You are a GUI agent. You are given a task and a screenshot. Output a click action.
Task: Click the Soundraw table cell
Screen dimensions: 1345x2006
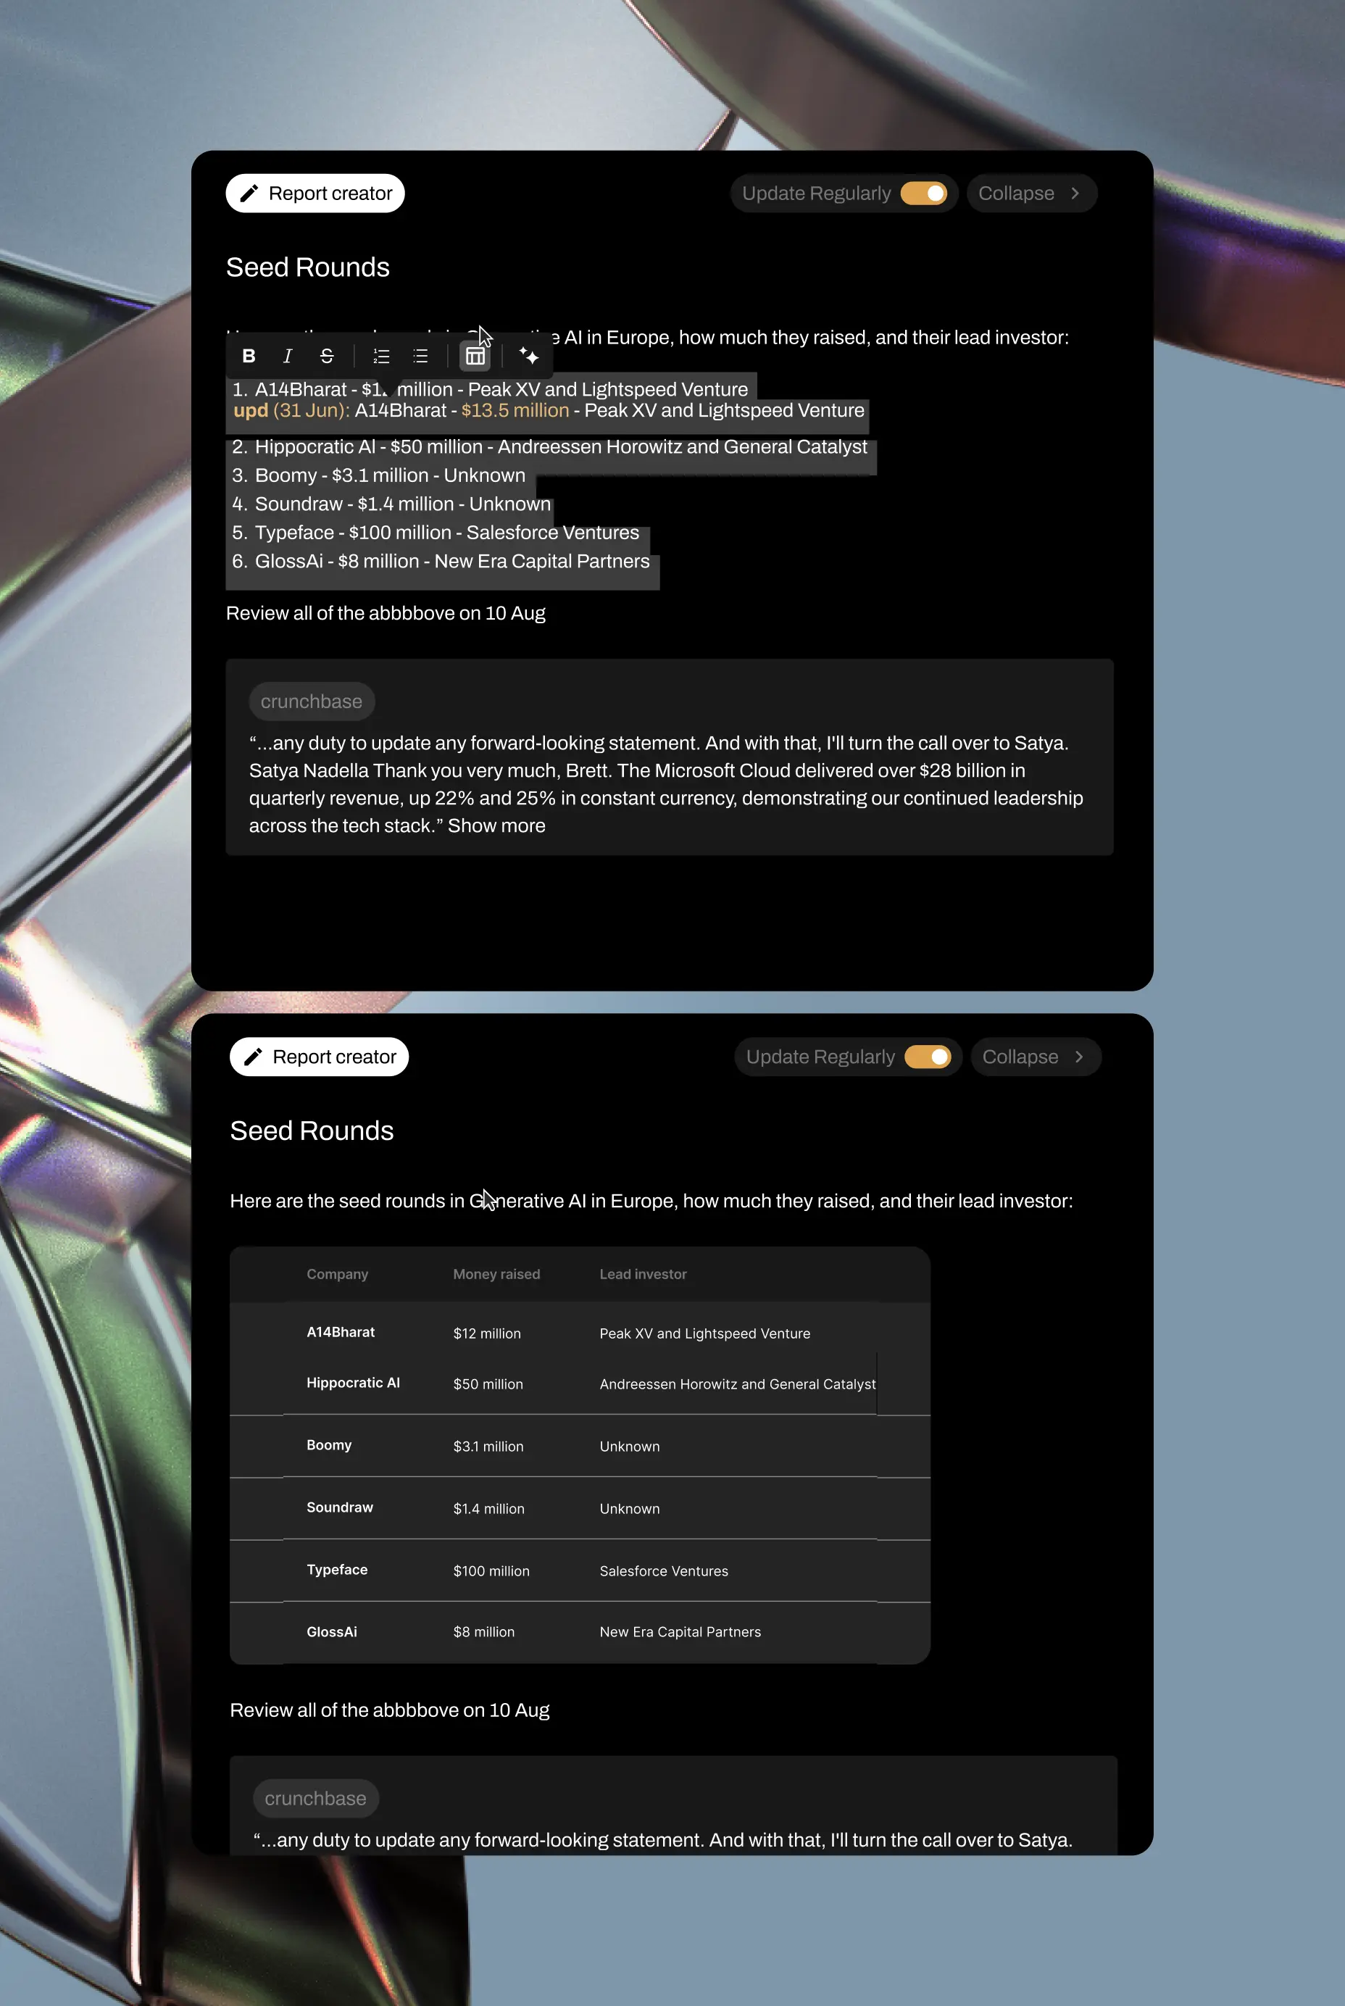(x=340, y=1507)
